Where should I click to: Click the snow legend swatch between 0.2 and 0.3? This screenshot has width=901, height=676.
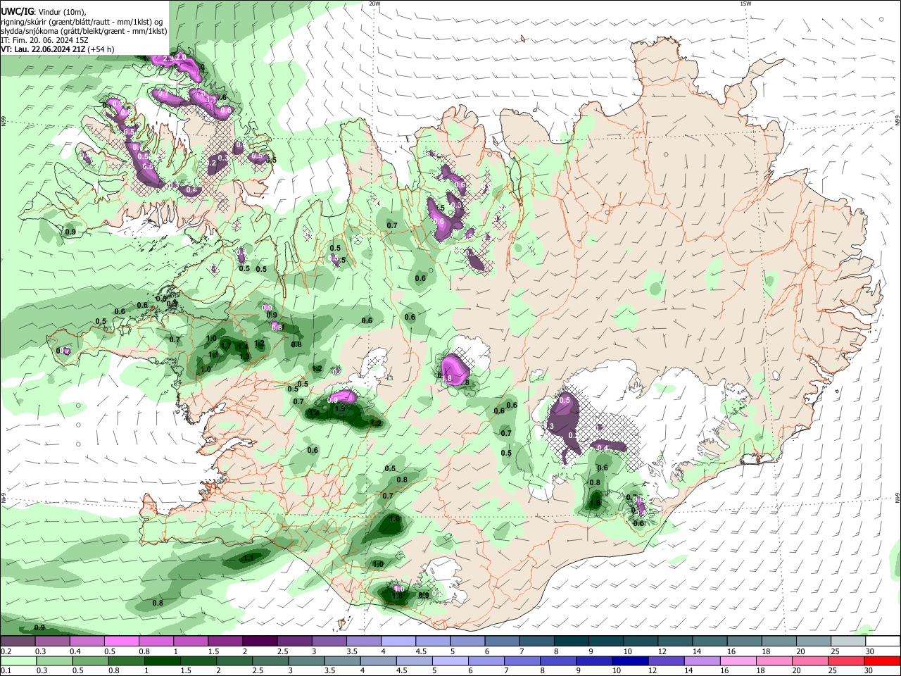click(18, 641)
